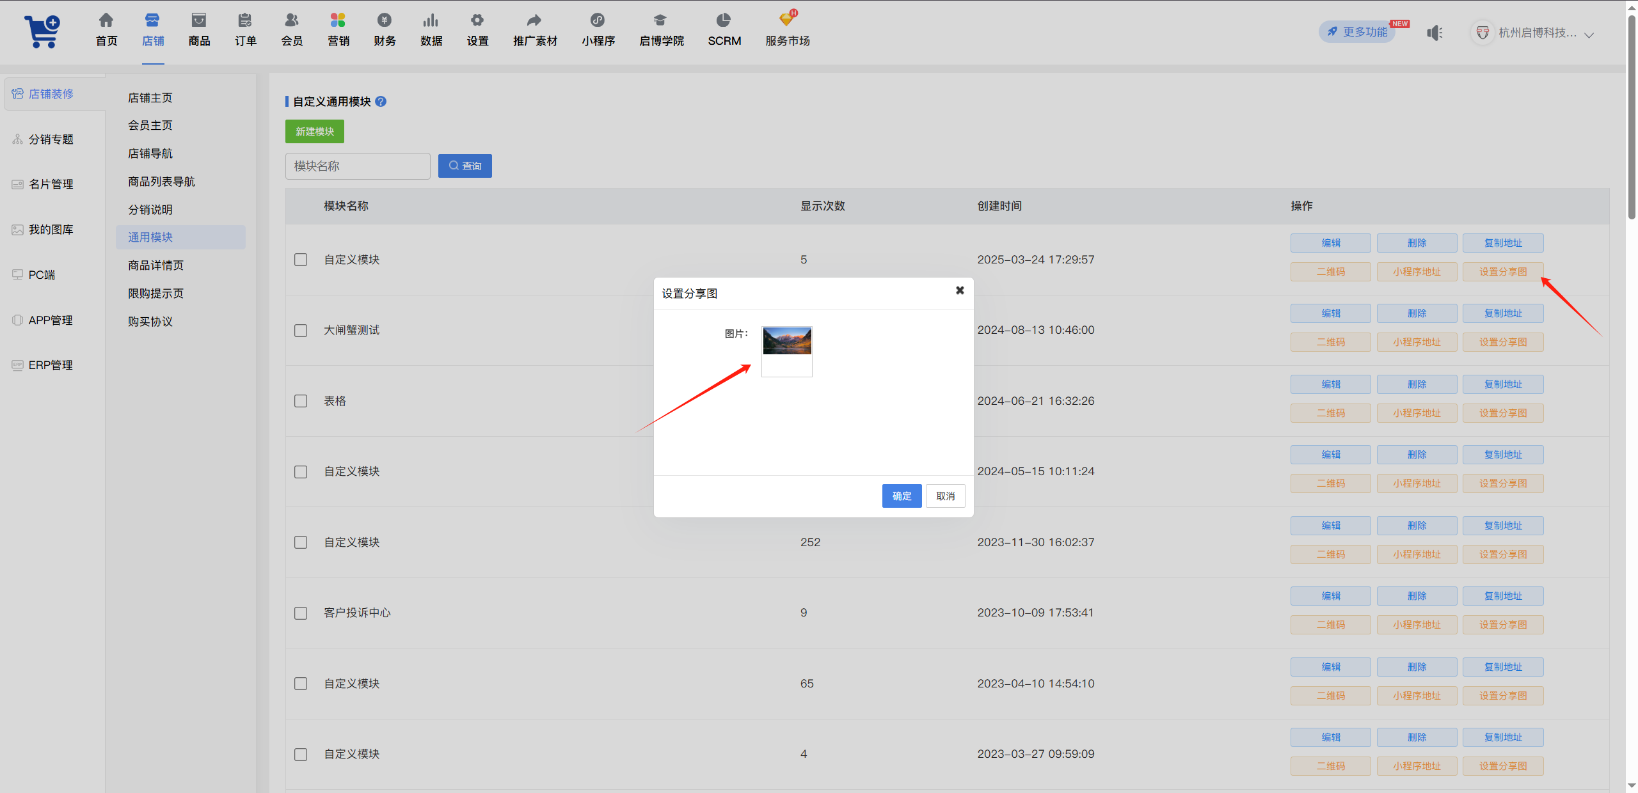Click the shopping cart logo icon

tap(42, 32)
